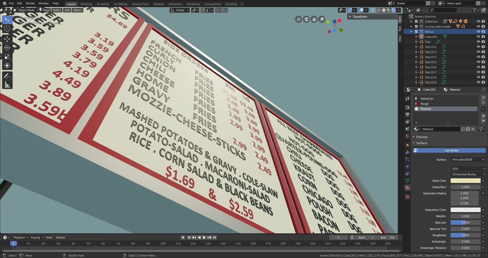
Task: Select the Cursor tool in toolbar
Action: point(7,29)
